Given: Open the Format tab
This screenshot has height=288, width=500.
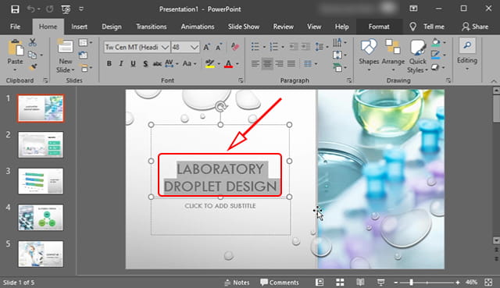Looking at the screenshot, I should click(379, 27).
